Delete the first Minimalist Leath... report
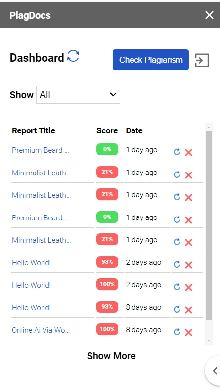The width and height of the screenshot is (220, 390). click(189, 175)
